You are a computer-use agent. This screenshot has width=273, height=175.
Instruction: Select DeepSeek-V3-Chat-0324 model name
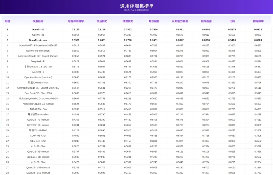coord(38,93)
